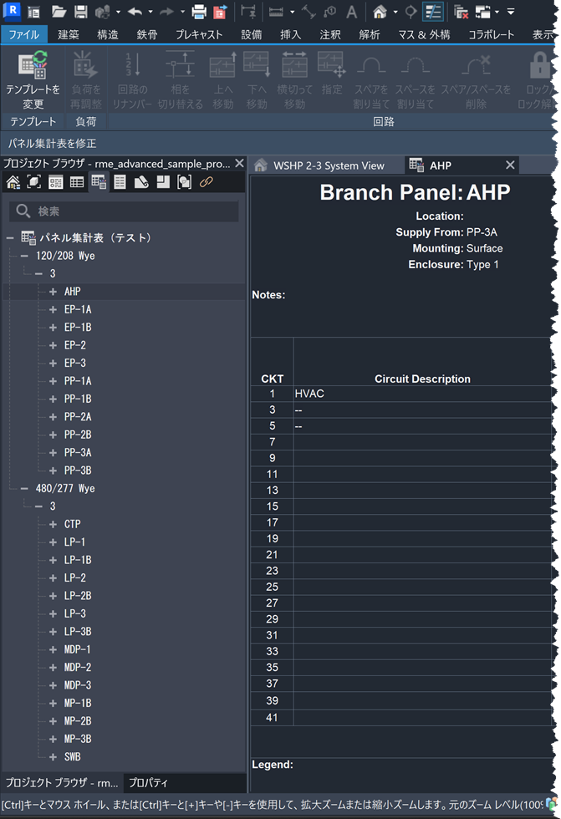Click the スペアを割り当て ribbon button
The height and width of the screenshot is (819, 561).
click(x=371, y=79)
